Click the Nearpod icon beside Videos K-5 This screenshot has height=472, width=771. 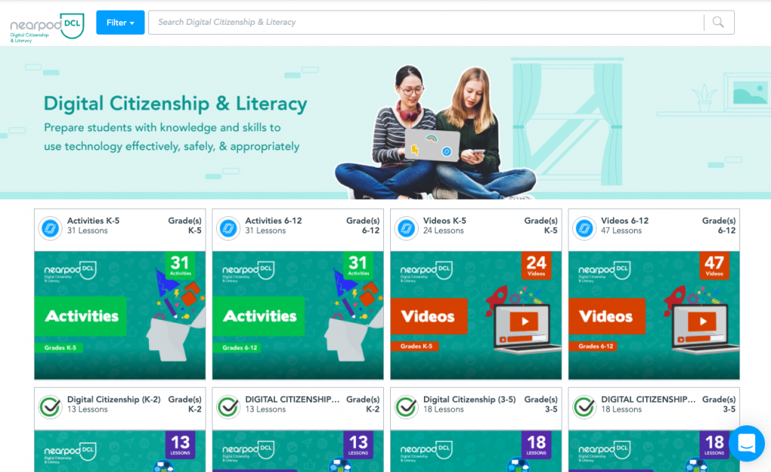click(407, 228)
